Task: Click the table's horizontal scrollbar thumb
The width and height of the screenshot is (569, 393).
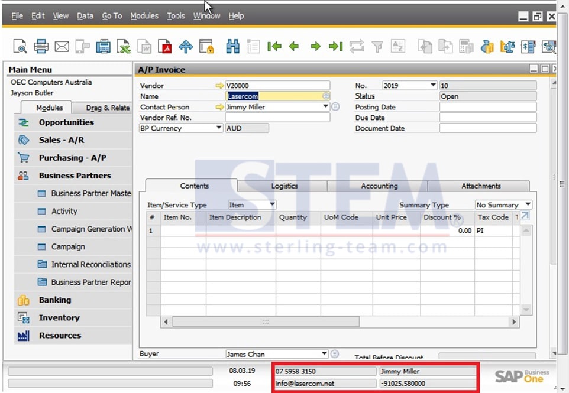Action: (266, 322)
